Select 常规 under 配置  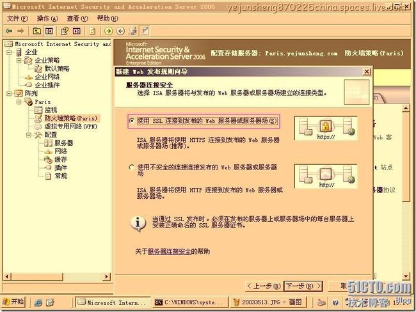[x=61, y=176]
